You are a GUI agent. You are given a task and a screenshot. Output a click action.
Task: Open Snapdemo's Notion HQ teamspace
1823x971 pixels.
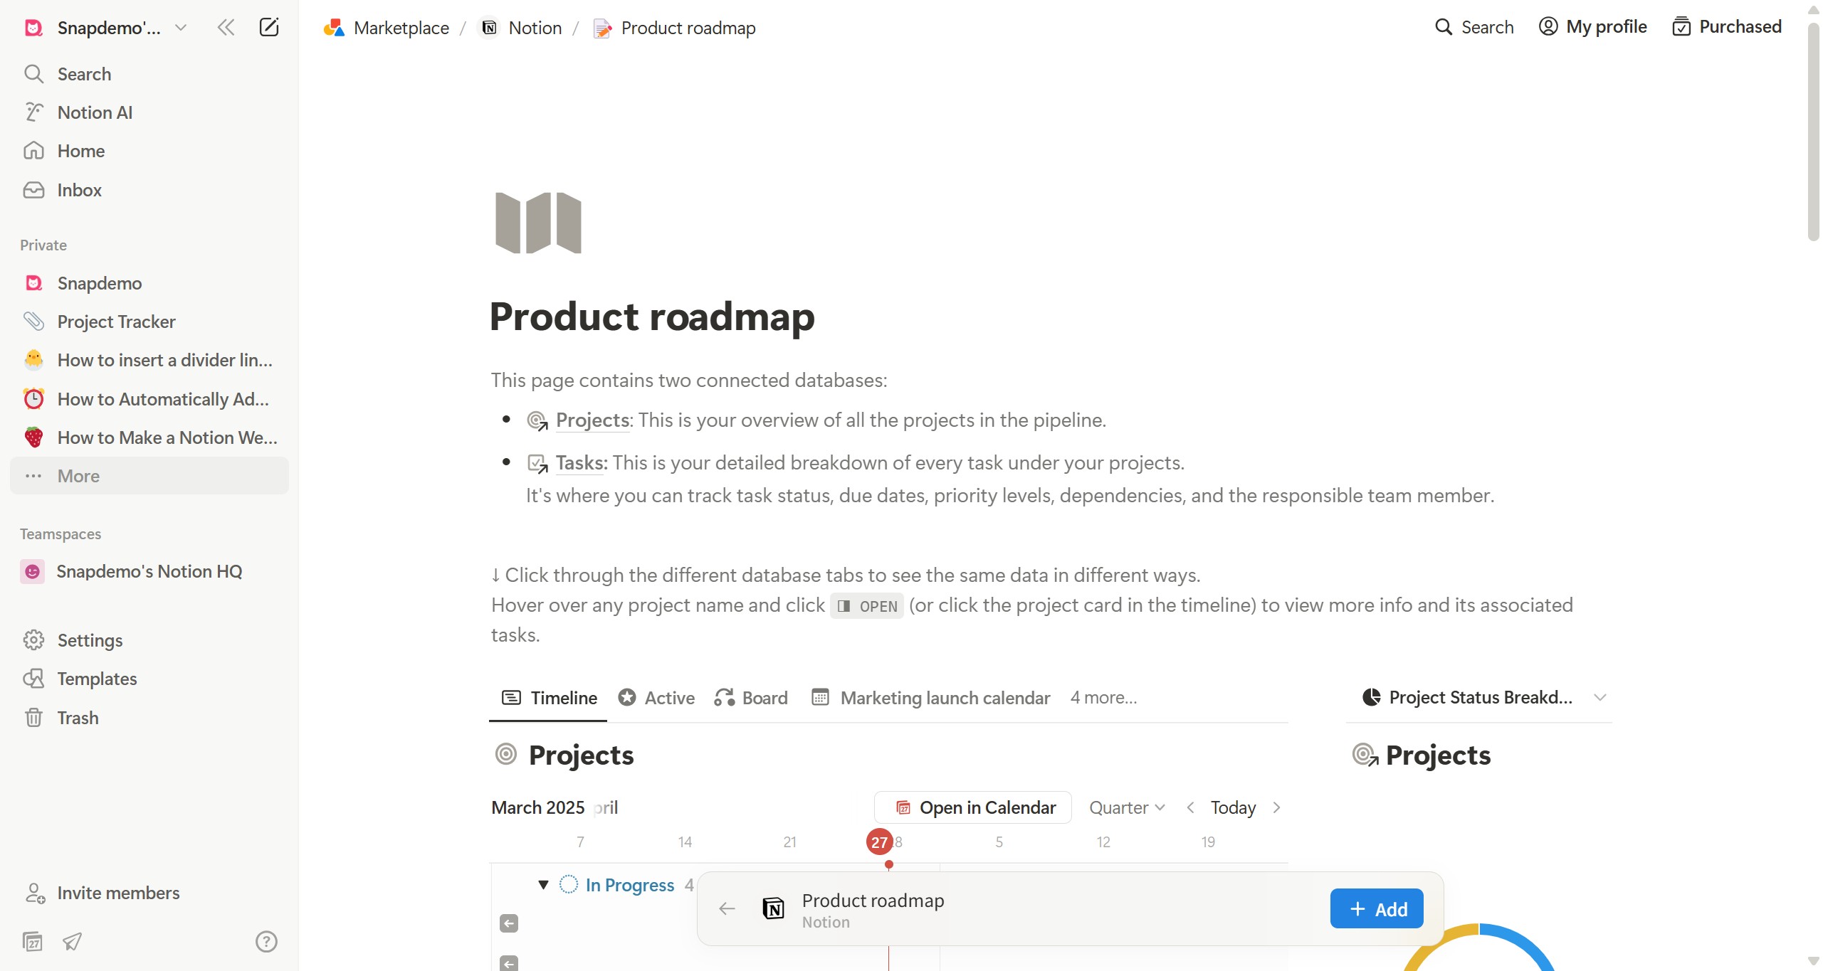[x=149, y=571]
